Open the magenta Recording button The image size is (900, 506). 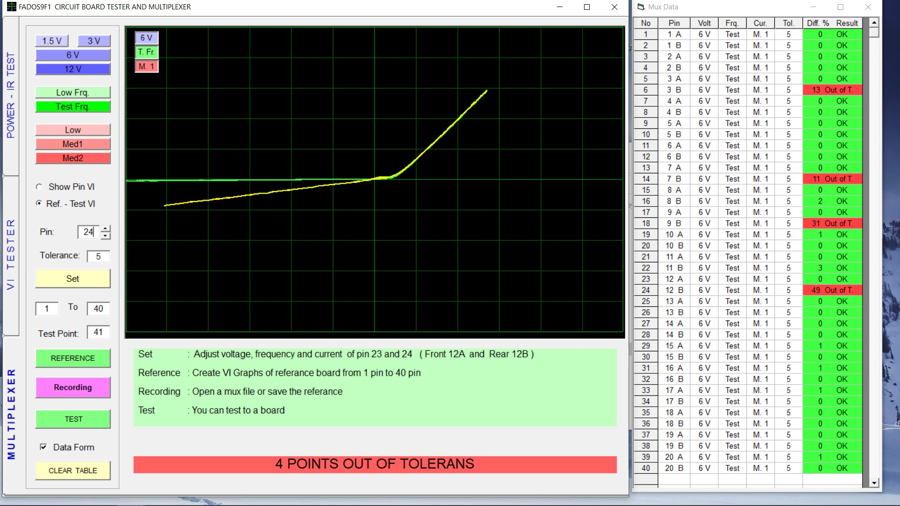pyautogui.click(x=73, y=387)
